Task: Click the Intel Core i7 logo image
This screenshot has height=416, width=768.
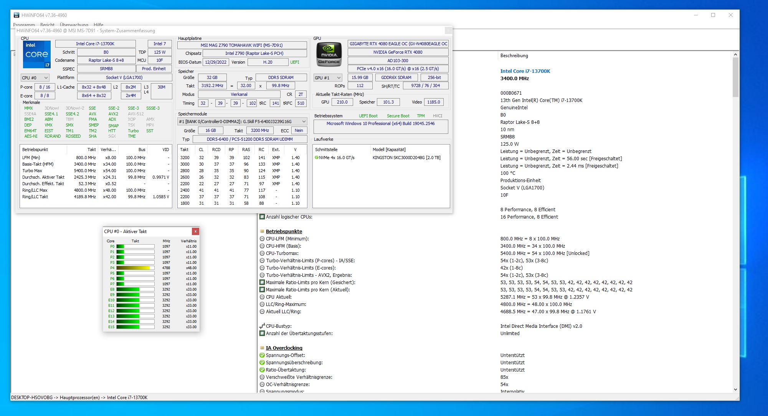Action: [36, 54]
